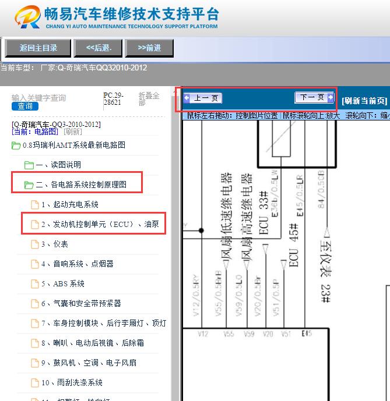Click the 刷新当前页 link
The image size is (390, 401).
[364, 101]
